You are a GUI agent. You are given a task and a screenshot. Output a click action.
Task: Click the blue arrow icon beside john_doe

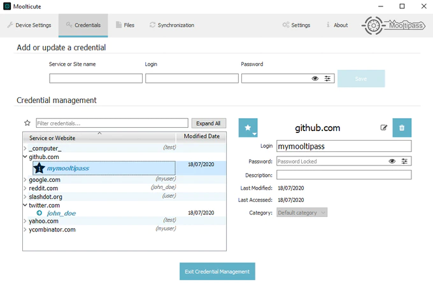tap(39, 213)
